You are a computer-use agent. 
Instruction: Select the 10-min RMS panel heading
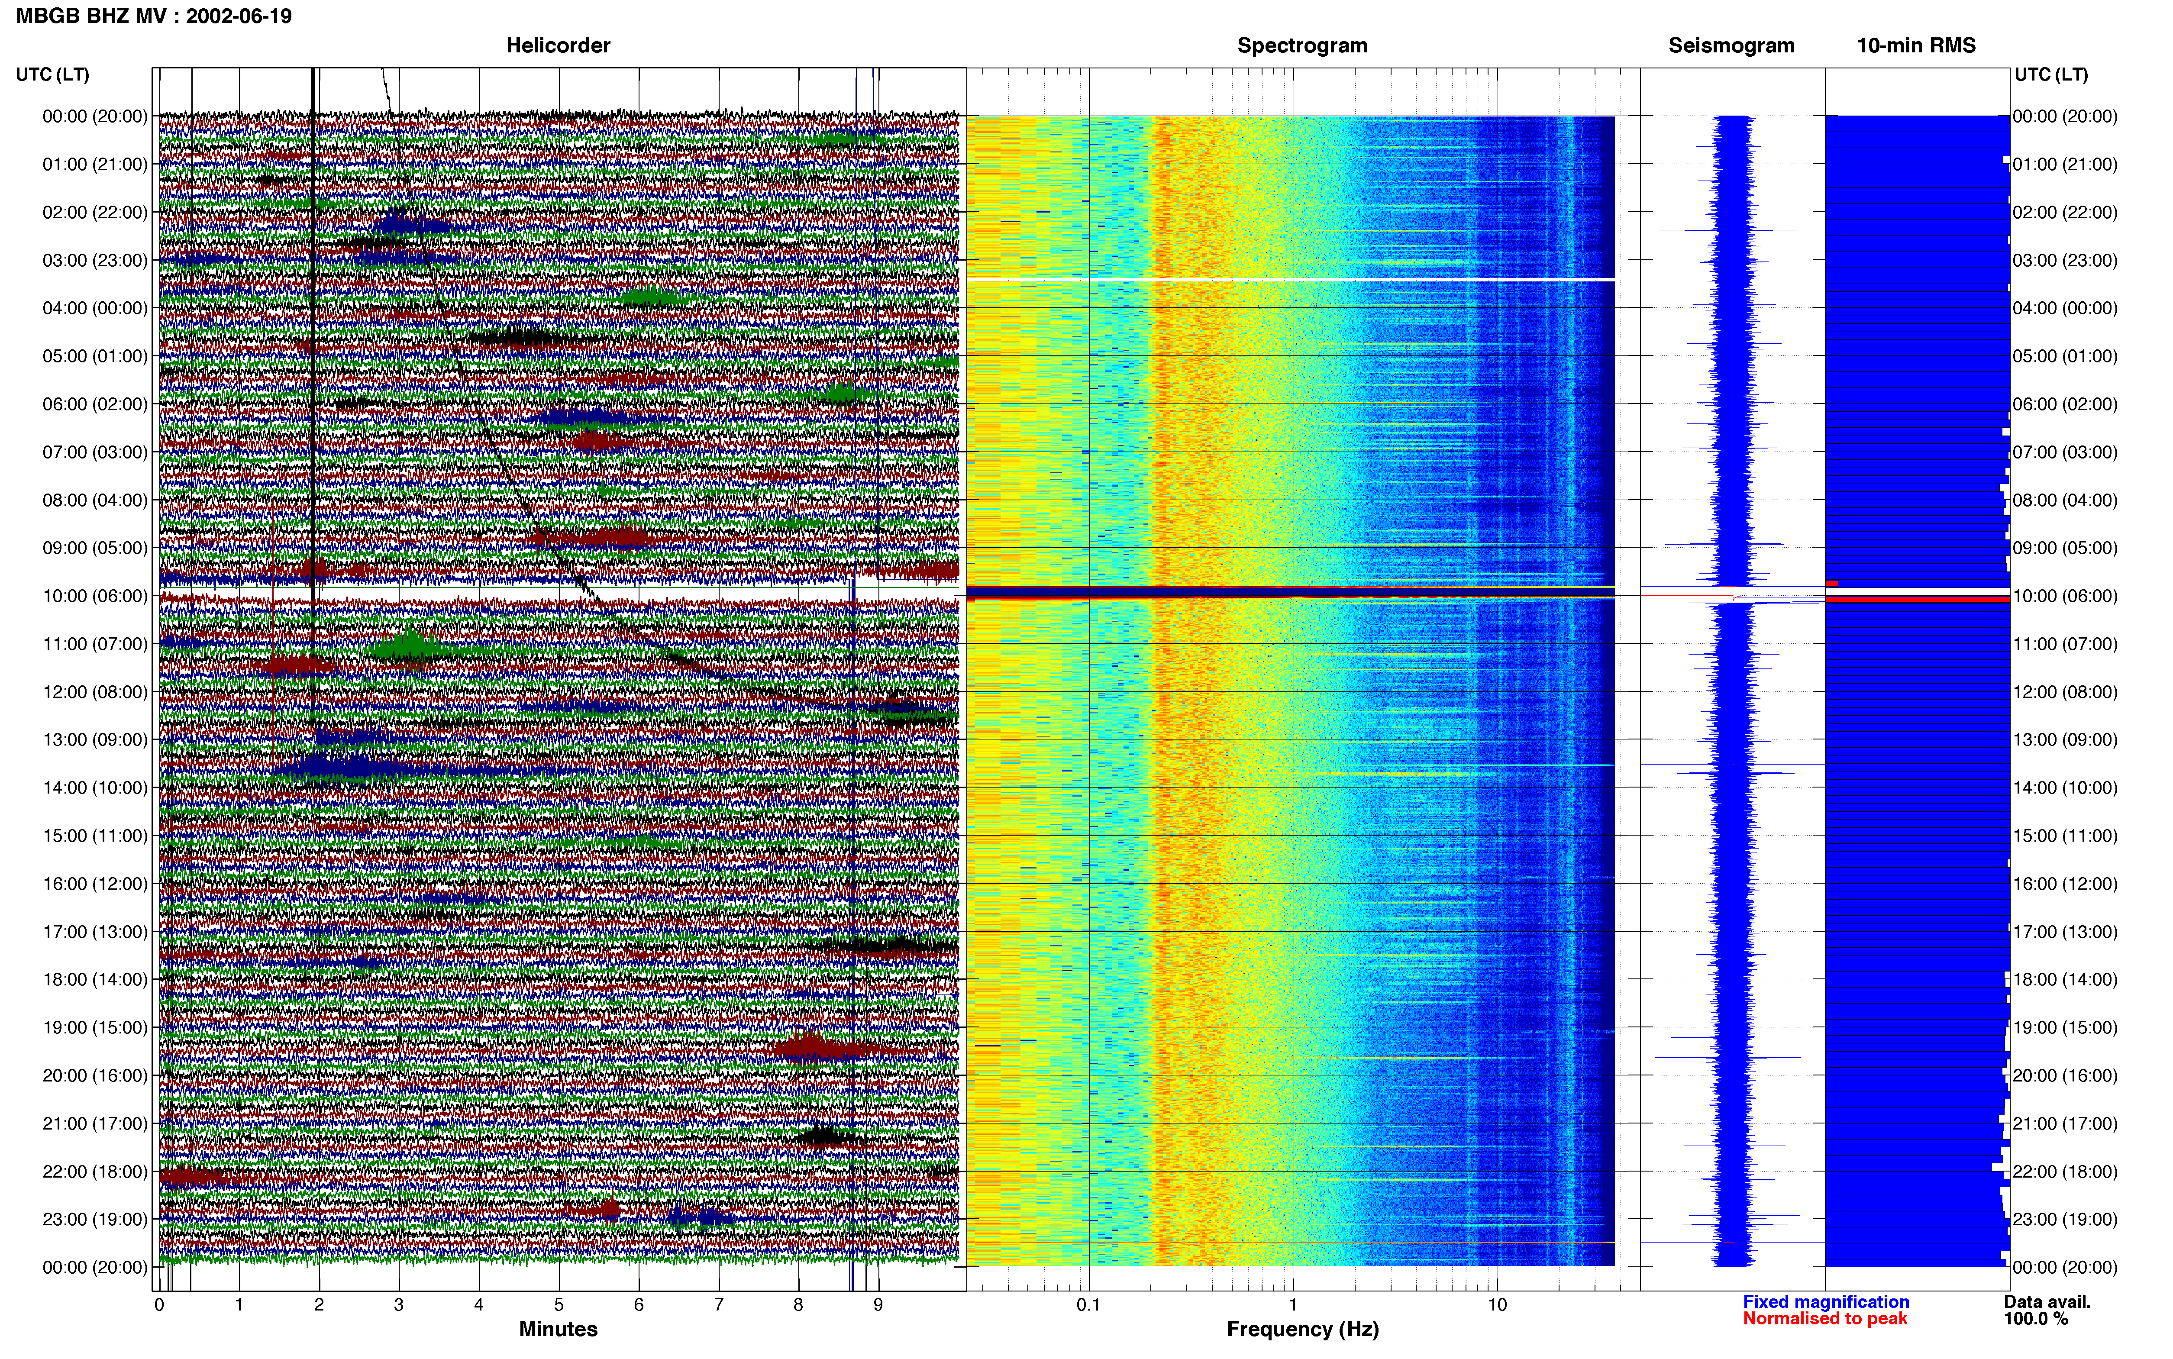(1916, 45)
